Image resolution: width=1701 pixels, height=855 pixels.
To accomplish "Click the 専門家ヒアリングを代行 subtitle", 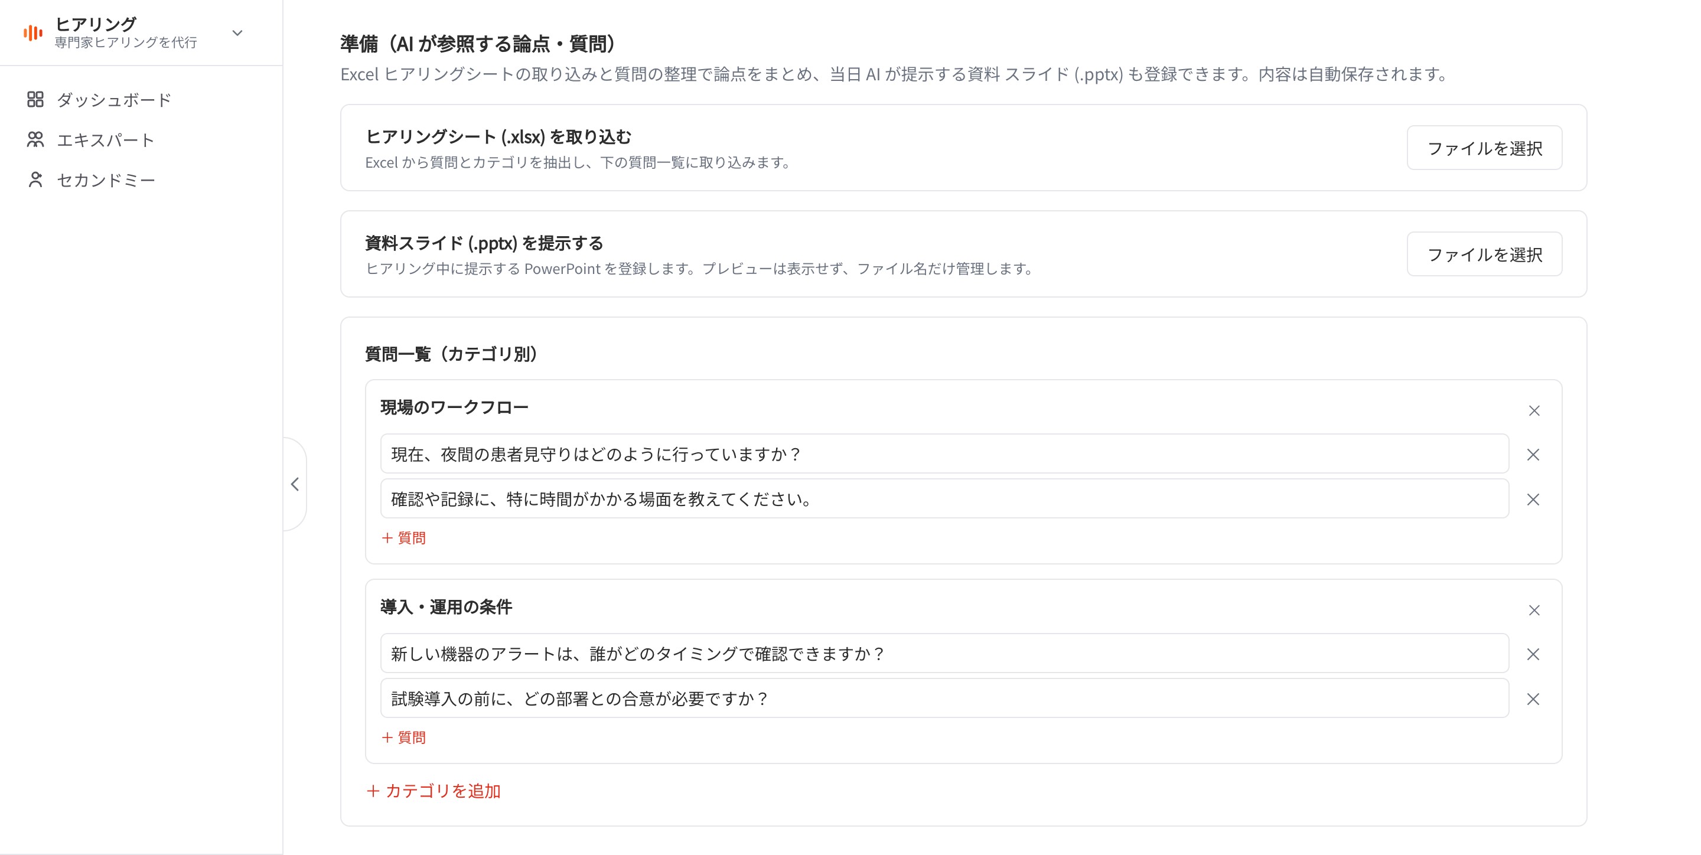I will (x=125, y=43).
